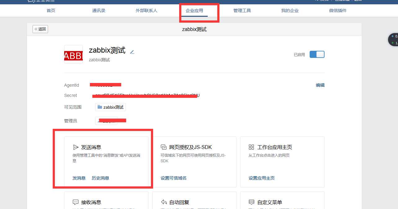Switch to the 企业应用 tab
Image resolution: width=398 pixels, height=209 pixels.
pyautogui.click(x=194, y=11)
